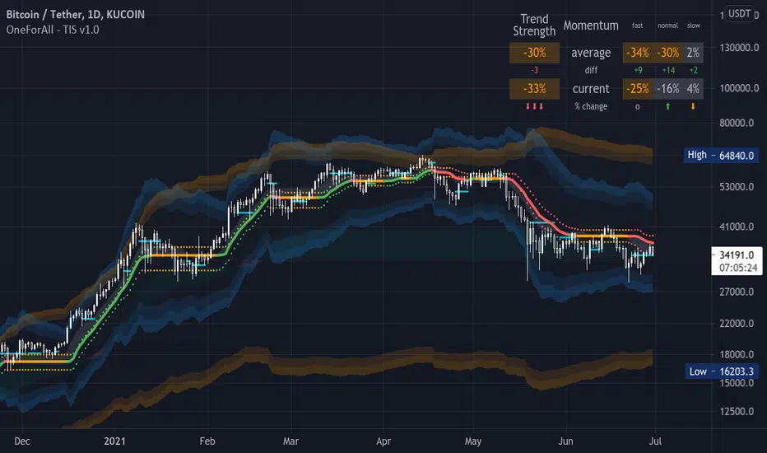Click the average row label

[591, 53]
